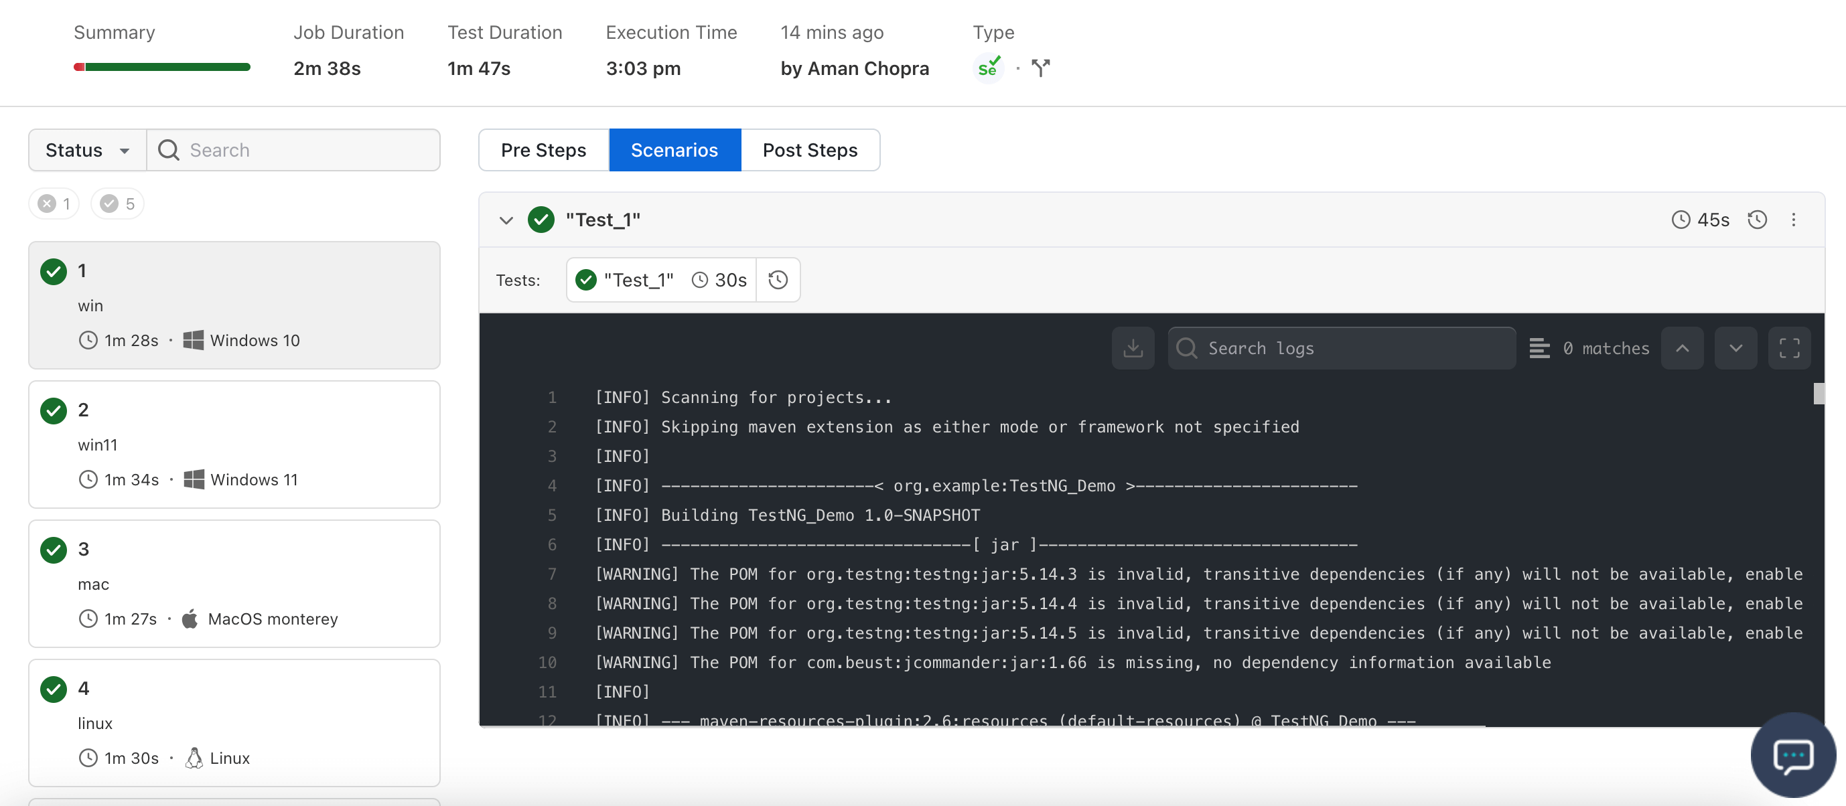This screenshot has height=806, width=1846.
Task: Select the win11 Windows 11 task card
Action: (x=234, y=445)
